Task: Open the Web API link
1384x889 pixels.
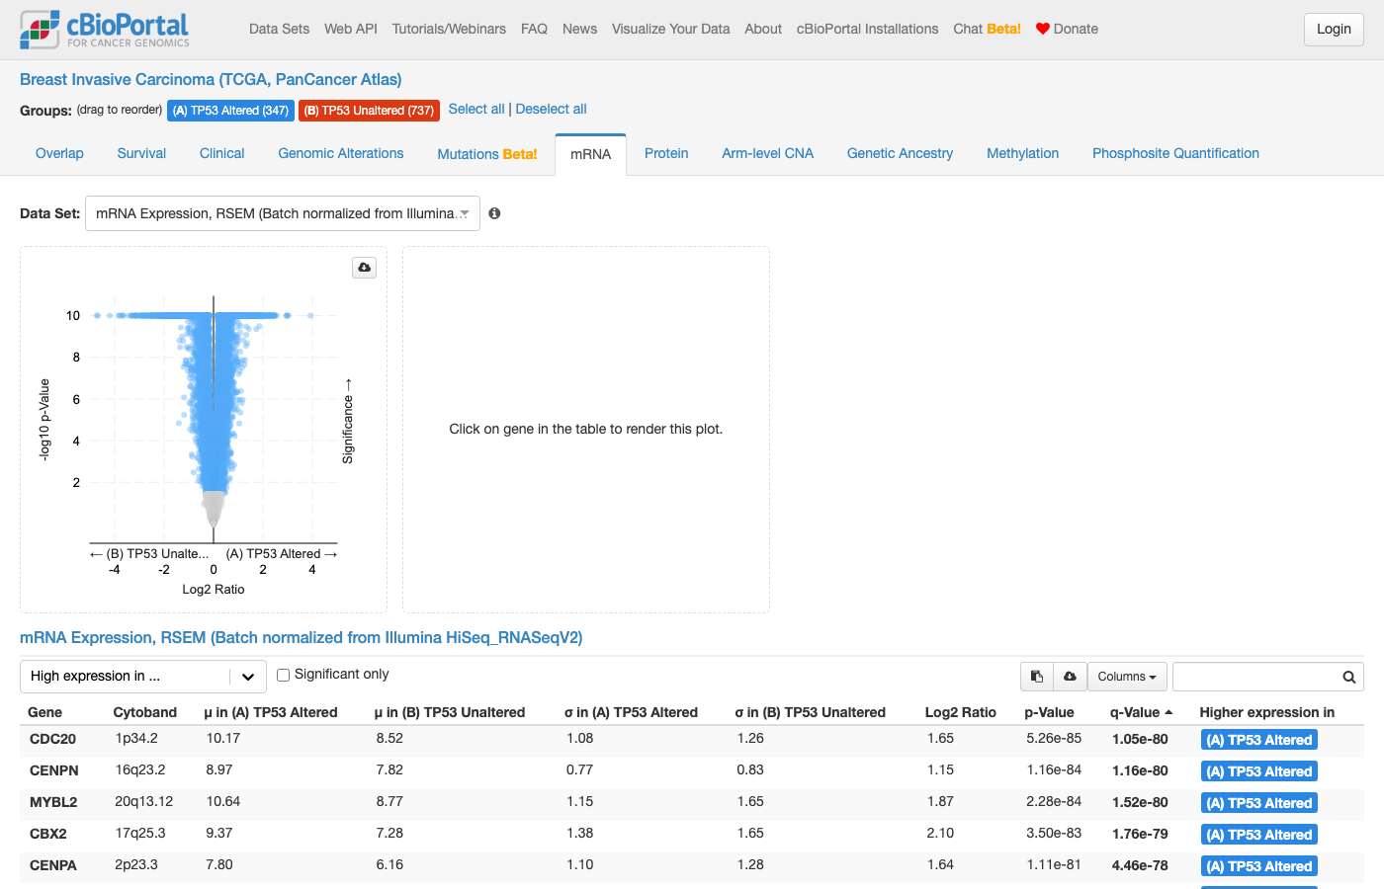Action: coord(351,29)
